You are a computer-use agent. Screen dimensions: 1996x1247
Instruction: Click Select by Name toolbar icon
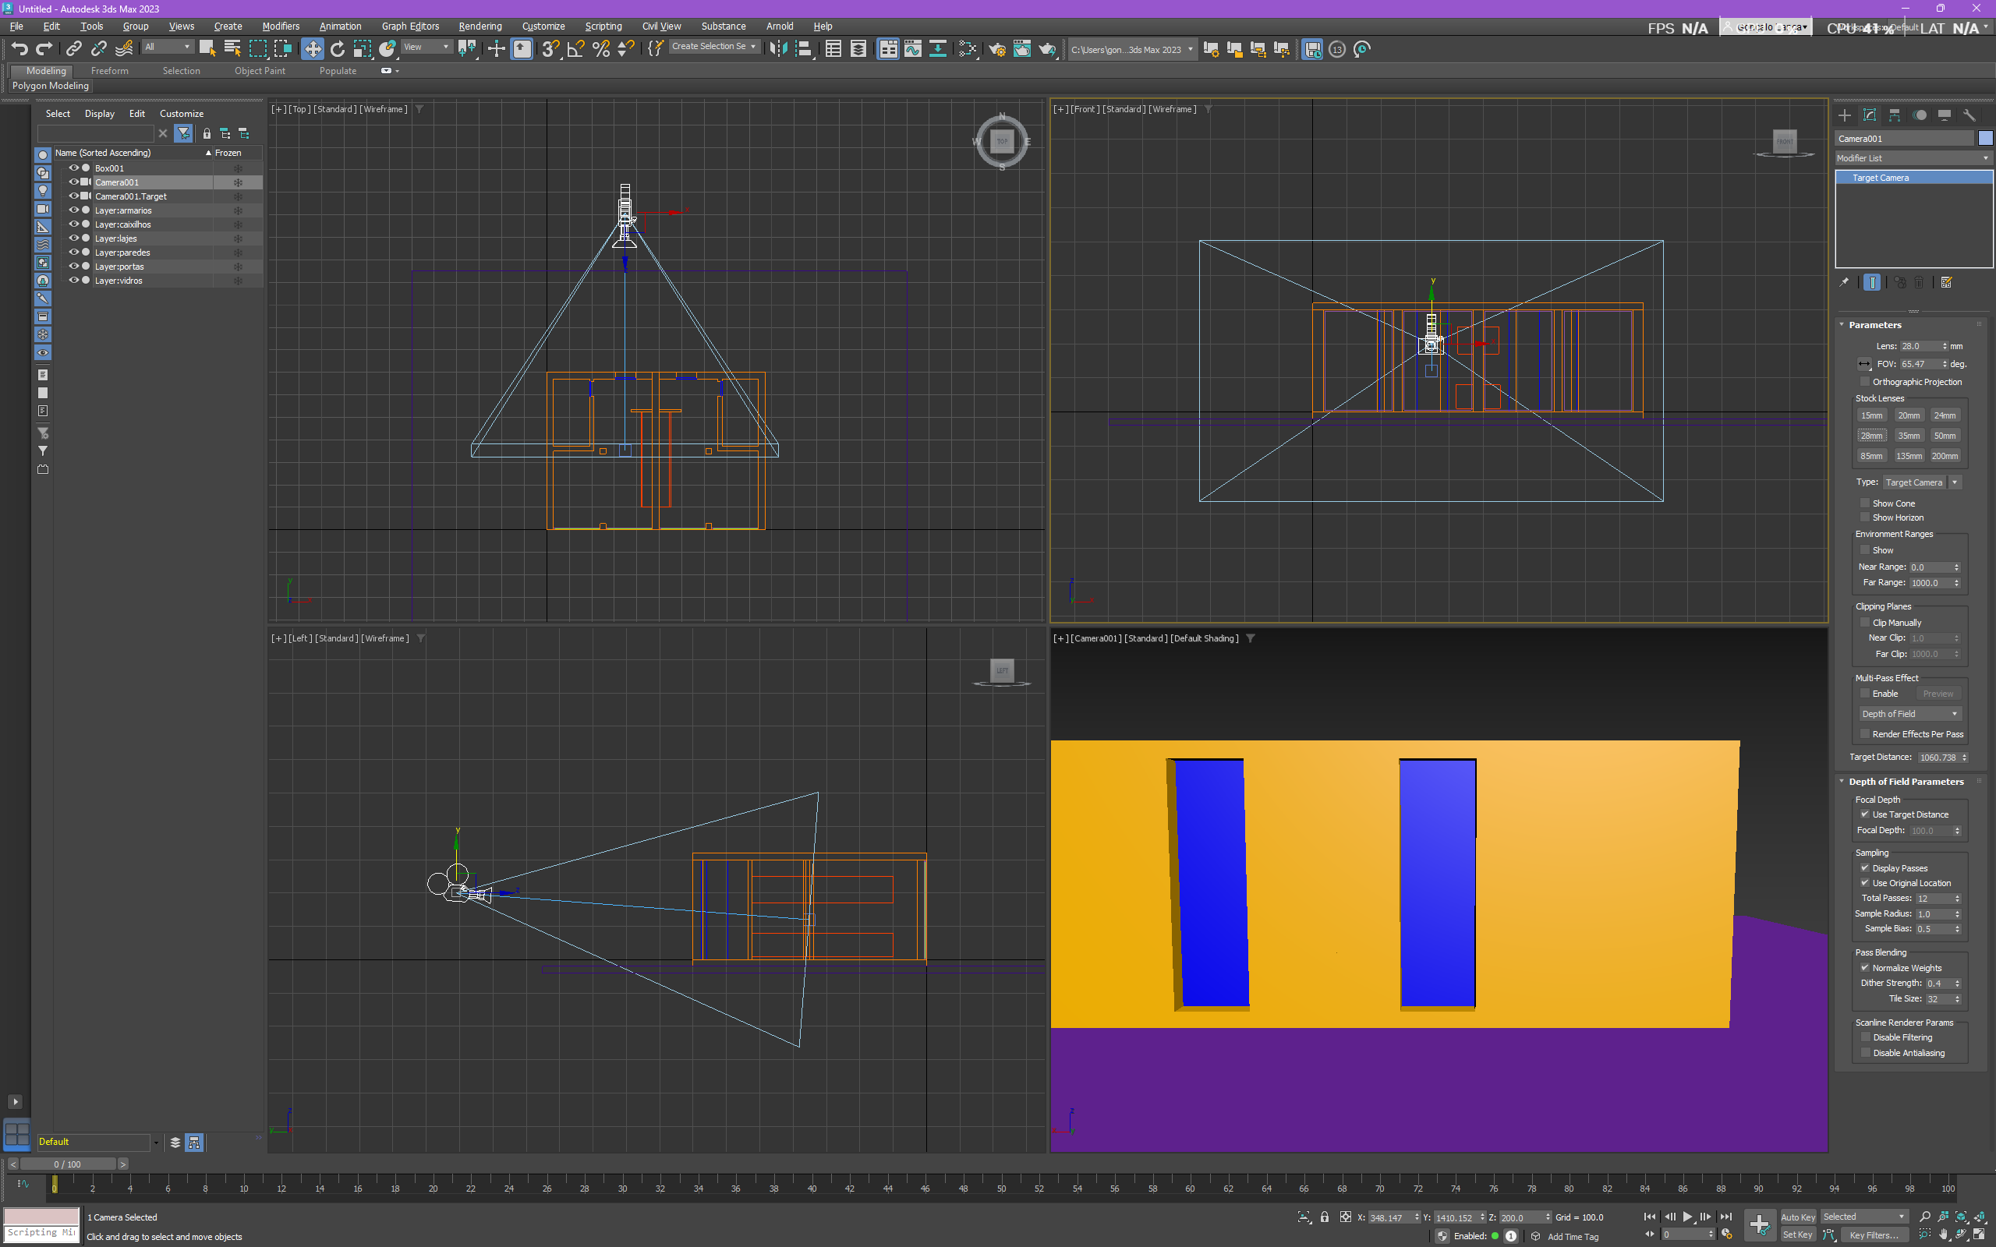(232, 48)
